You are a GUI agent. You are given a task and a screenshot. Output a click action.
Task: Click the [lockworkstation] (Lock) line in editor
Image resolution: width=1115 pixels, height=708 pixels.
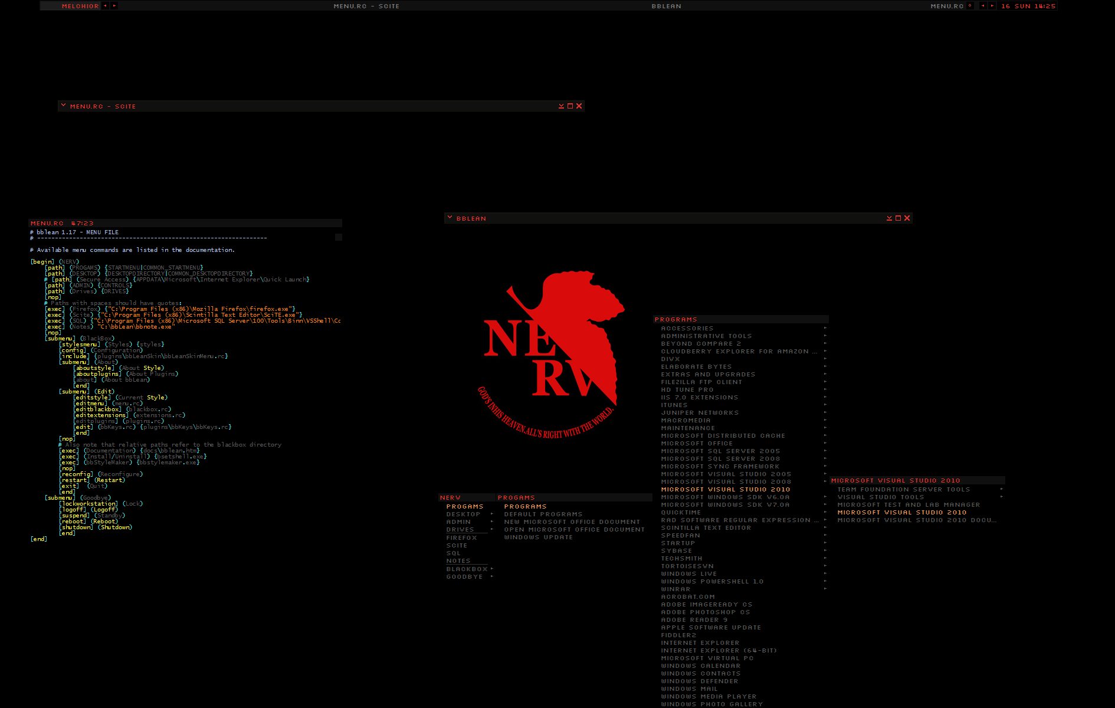pos(101,503)
